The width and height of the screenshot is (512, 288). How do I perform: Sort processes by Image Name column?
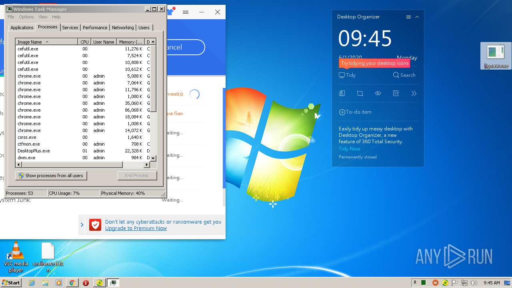tap(46, 42)
